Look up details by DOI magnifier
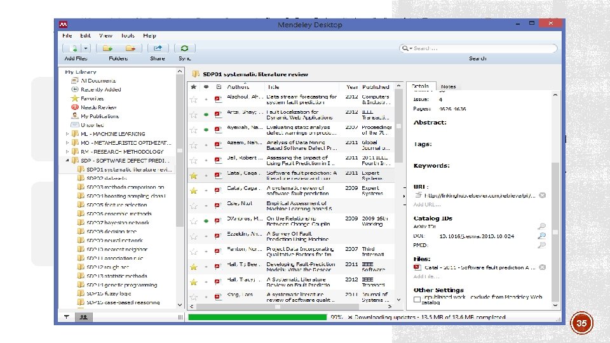The width and height of the screenshot is (610, 343). coord(541,236)
